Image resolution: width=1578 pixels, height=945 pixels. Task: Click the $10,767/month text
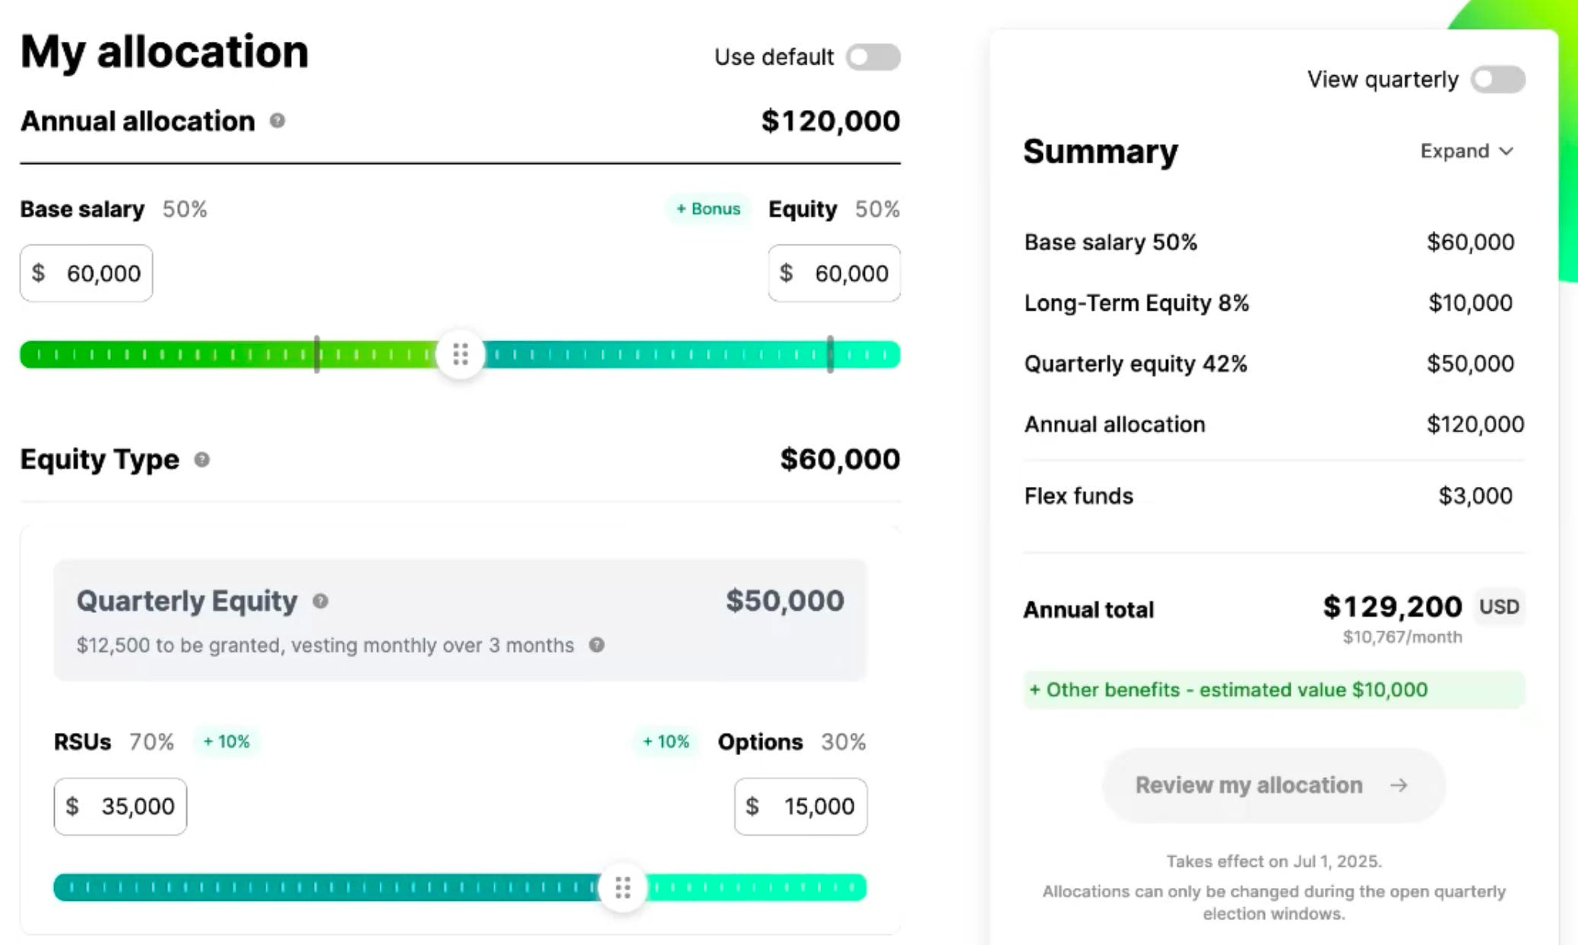[1402, 637]
